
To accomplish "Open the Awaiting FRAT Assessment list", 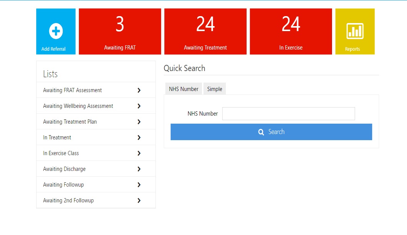I will [96, 90].
